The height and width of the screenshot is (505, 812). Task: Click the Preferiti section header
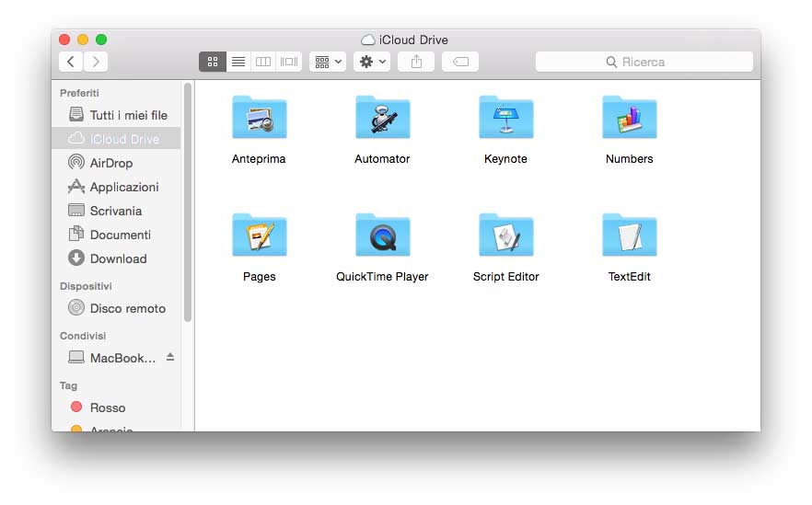point(79,93)
